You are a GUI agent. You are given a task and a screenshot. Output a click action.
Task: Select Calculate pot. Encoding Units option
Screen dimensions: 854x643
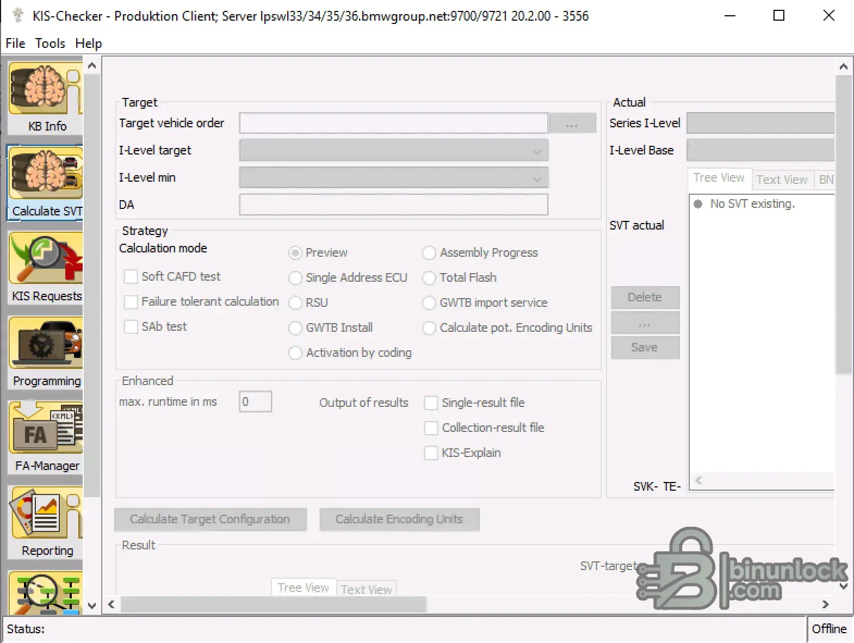429,328
